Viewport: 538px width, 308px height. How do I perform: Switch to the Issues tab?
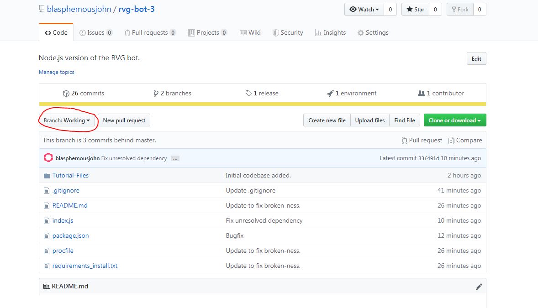(96, 32)
